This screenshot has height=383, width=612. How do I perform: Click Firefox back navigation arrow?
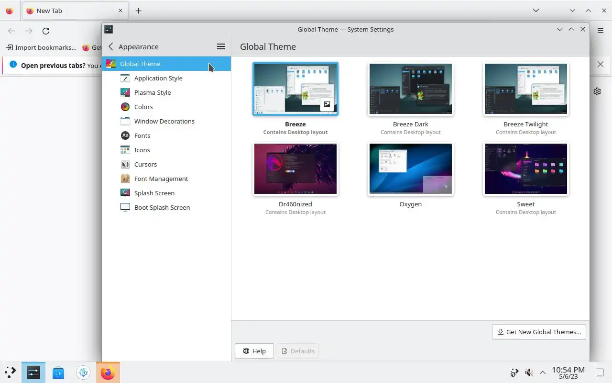click(11, 31)
